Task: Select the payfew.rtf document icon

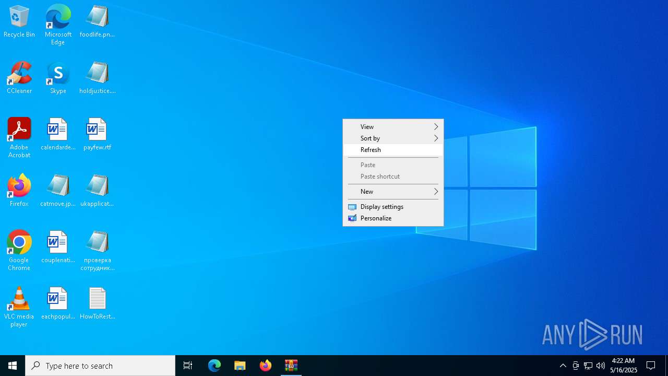Action: (97, 134)
